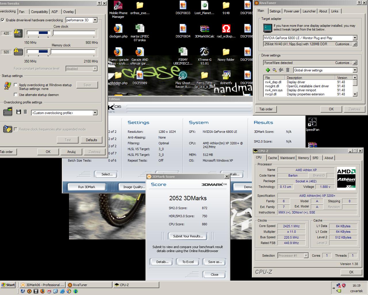The width and height of the screenshot is (368, 295).
Task: Click Details button in 3DMark Score dialog
Action: click(x=162, y=262)
